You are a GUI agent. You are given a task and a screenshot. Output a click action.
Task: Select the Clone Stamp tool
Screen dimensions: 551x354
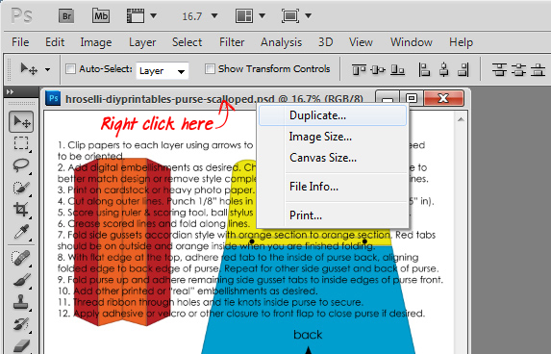(x=21, y=302)
